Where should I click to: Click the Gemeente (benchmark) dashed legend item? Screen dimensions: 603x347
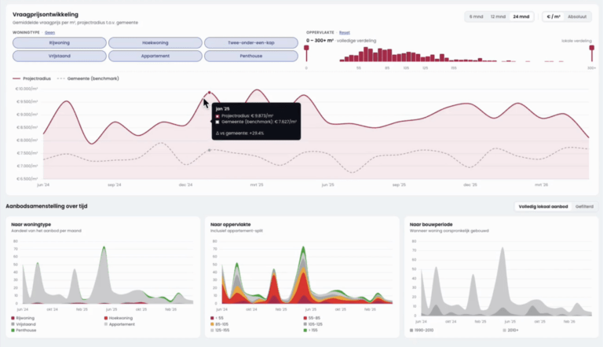click(x=88, y=79)
